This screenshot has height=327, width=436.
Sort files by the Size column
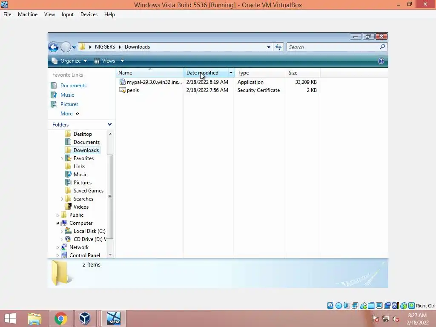pos(303,73)
